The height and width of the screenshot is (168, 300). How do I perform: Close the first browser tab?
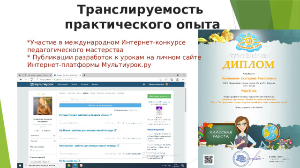coord(51,75)
